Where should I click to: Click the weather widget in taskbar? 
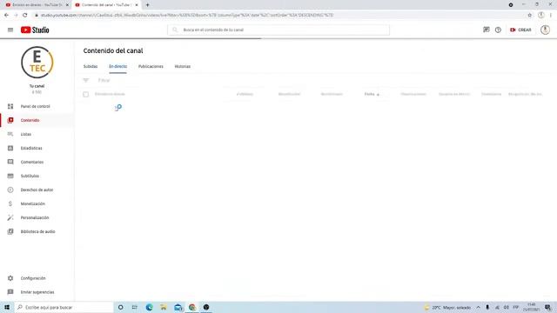pyautogui.click(x=447, y=307)
